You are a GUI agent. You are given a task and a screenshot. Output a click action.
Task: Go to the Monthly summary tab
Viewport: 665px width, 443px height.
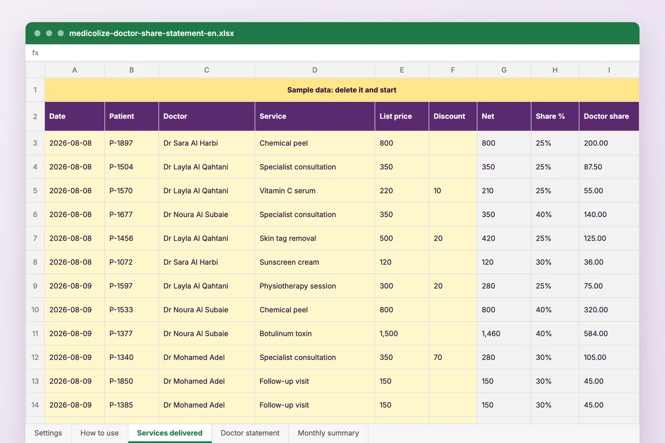328,433
